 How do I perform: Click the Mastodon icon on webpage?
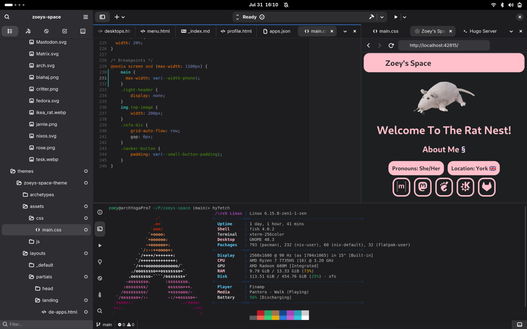(423, 187)
